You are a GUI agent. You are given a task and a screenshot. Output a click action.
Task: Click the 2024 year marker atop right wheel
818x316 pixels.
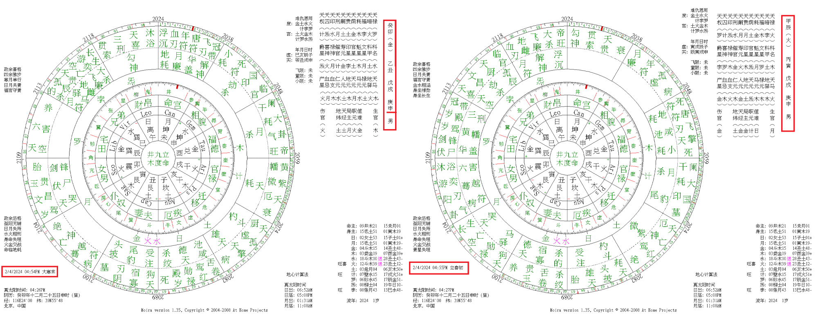click(x=567, y=19)
